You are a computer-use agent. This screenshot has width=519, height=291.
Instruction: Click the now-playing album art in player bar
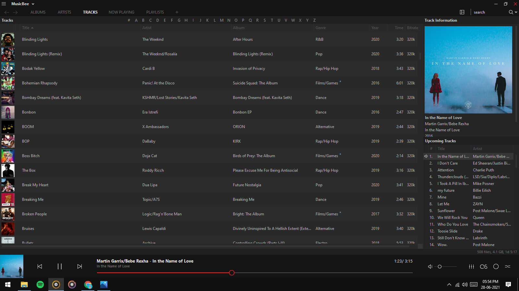pyautogui.click(x=12, y=266)
